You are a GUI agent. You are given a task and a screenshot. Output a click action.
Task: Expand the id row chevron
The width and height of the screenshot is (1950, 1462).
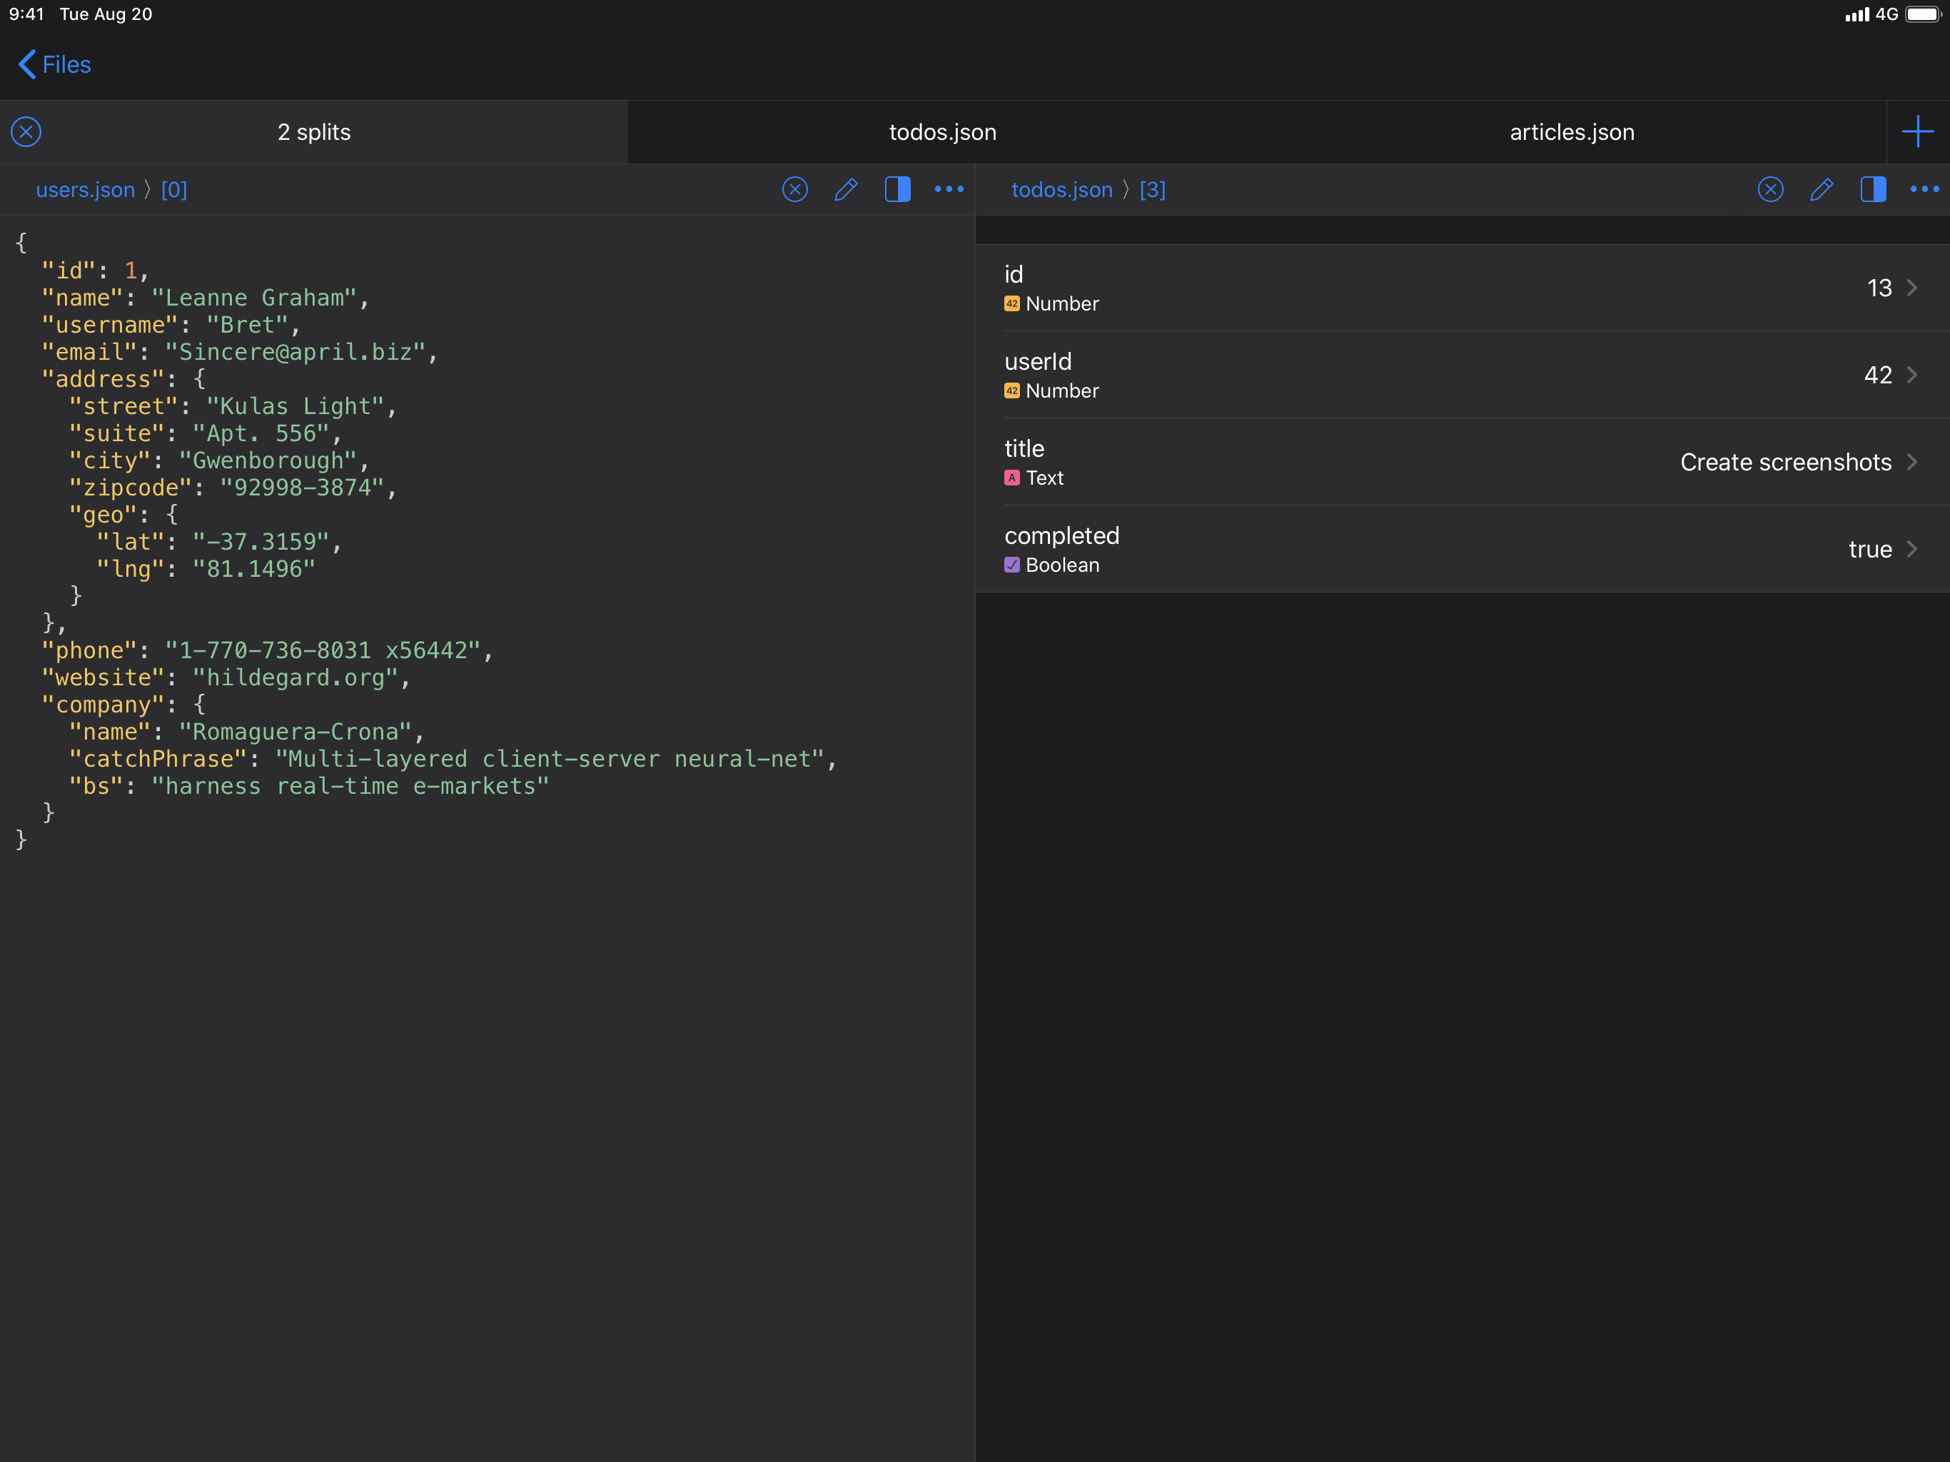[1911, 288]
